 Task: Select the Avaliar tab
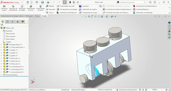tap(45, 16)
